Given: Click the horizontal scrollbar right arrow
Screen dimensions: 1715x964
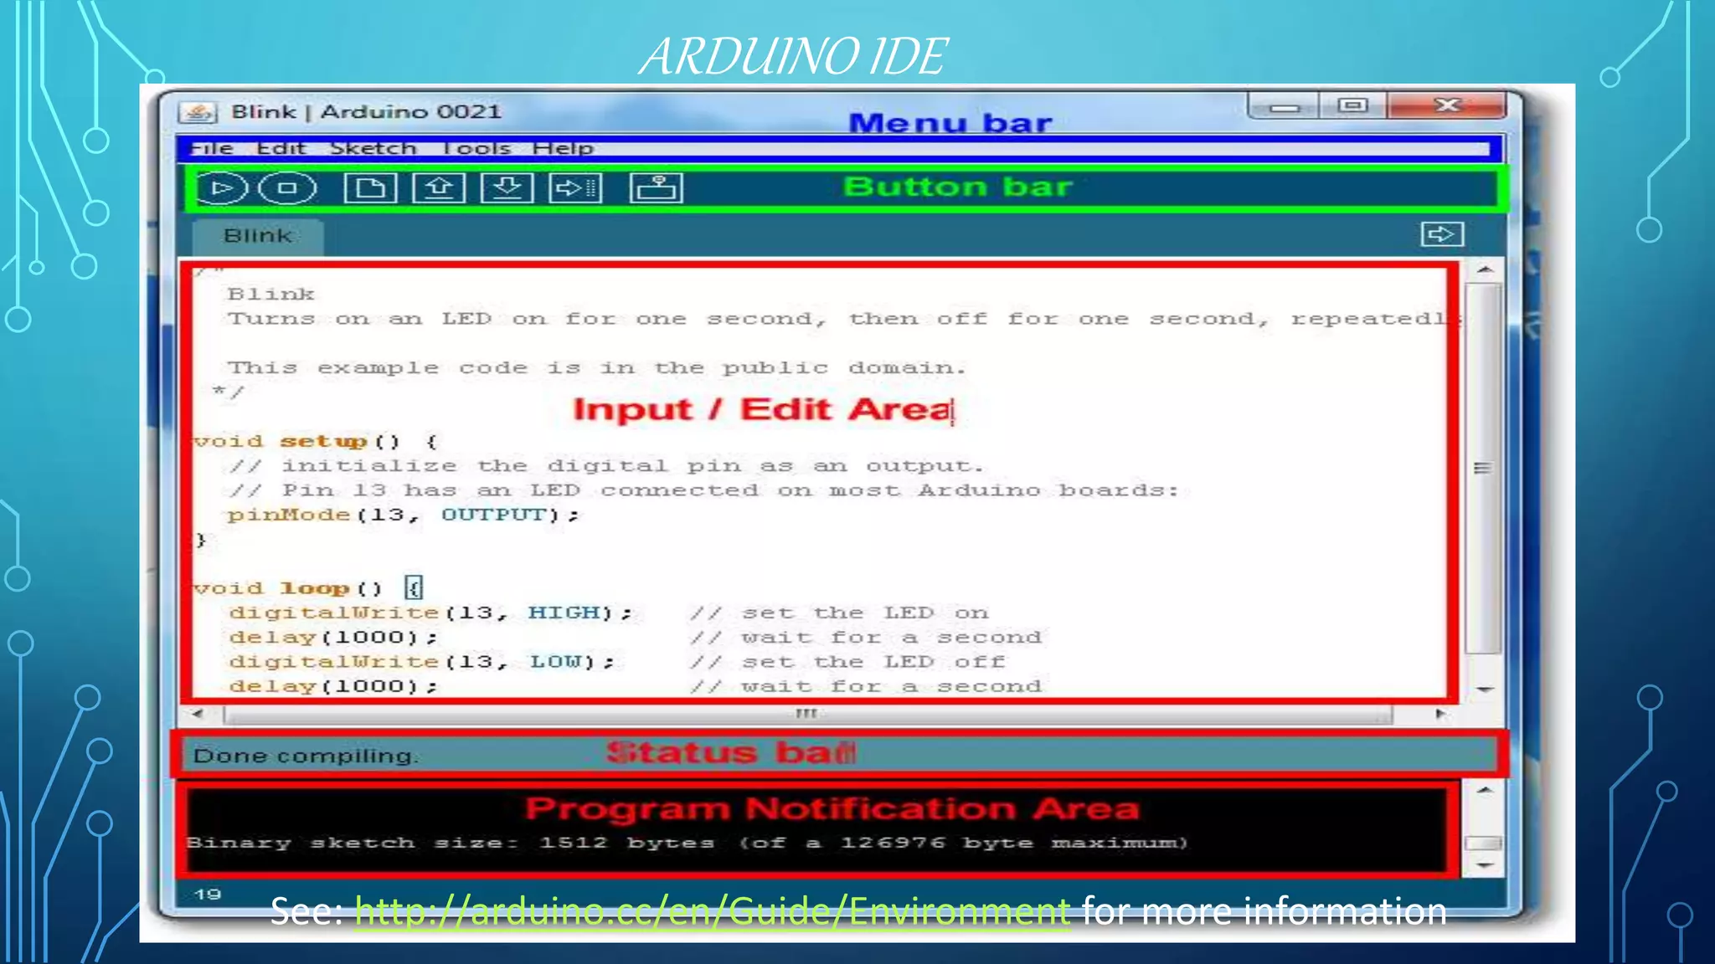Looking at the screenshot, I should 1439,714.
